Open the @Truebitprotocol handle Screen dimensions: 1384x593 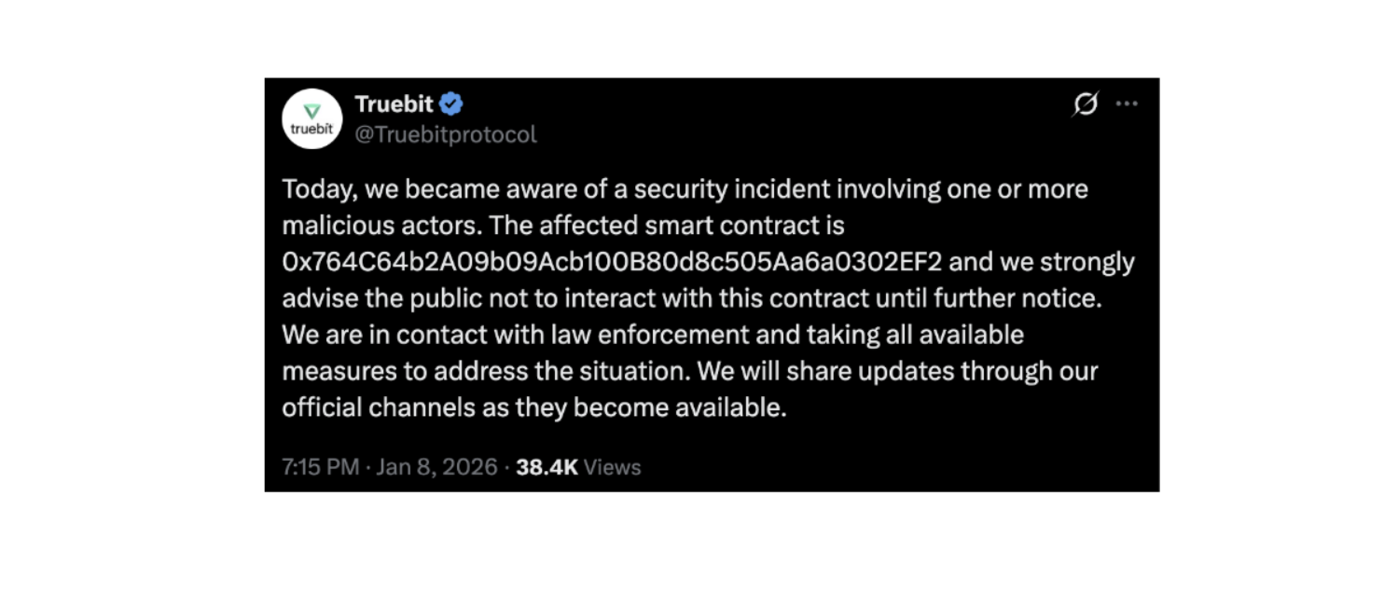[x=446, y=132]
